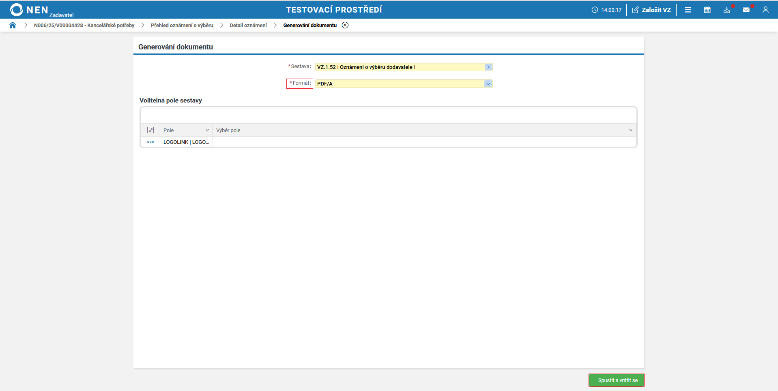The height and width of the screenshot is (391, 778).
Task: Expand the Formát PDF/A dropdown
Action: pos(488,83)
